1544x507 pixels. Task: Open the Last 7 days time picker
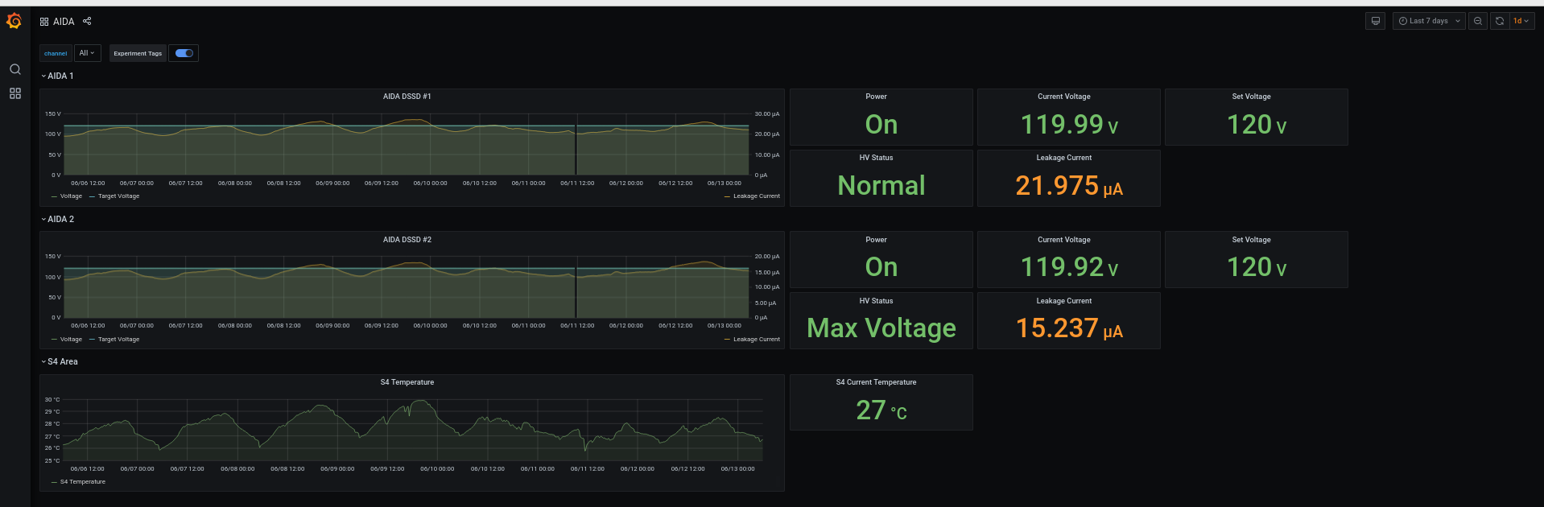(x=1429, y=21)
